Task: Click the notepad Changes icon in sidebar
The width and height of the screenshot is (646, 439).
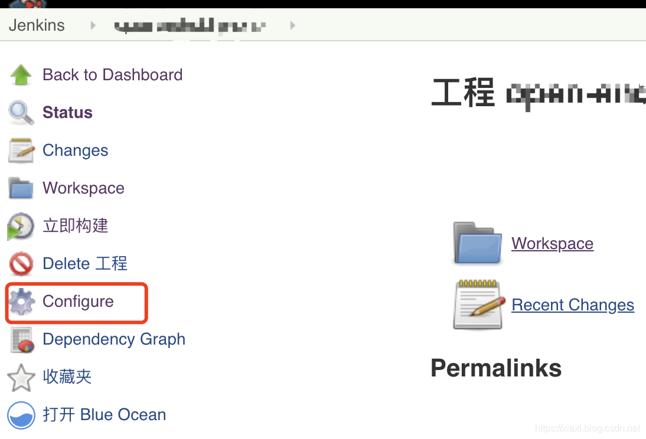Action: pyautogui.click(x=21, y=150)
